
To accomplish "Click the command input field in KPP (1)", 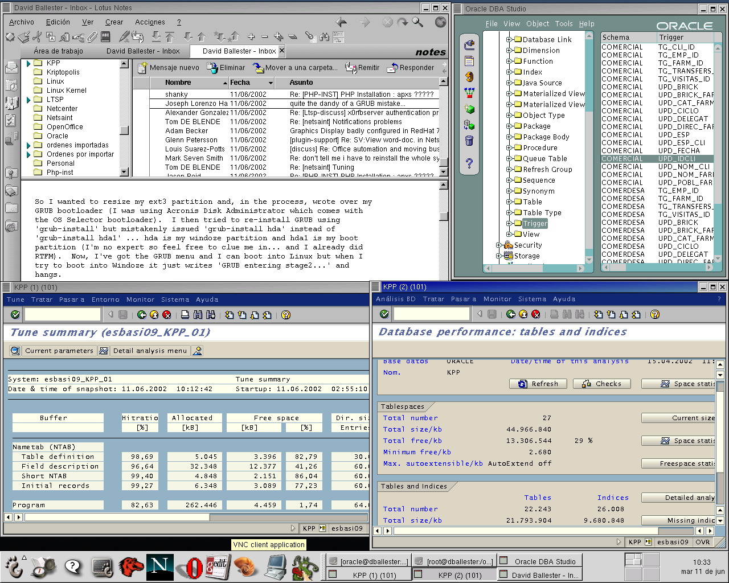I will [63, 314].
